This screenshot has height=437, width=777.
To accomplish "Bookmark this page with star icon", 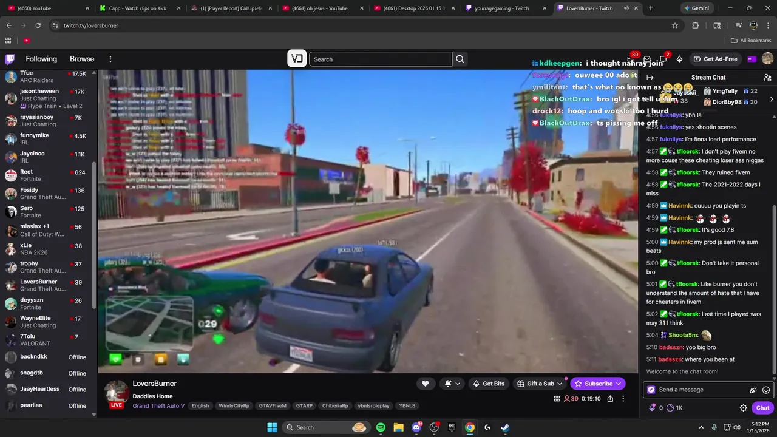I will [x=674, y=25].
